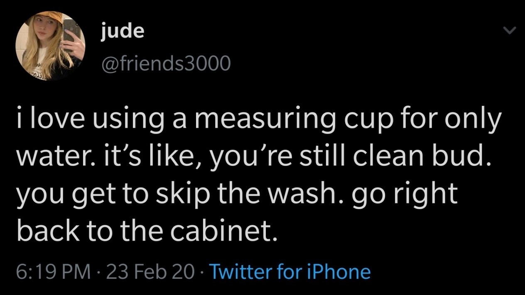Image resolution: width=525 pixels, height=295 pixels.
Task: Open the Twitter for iPhone source link
Action: point(291,272)
